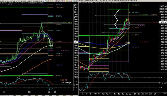
Task: Click date 13 on right chart time axis
Action: (x=107, y=94)
